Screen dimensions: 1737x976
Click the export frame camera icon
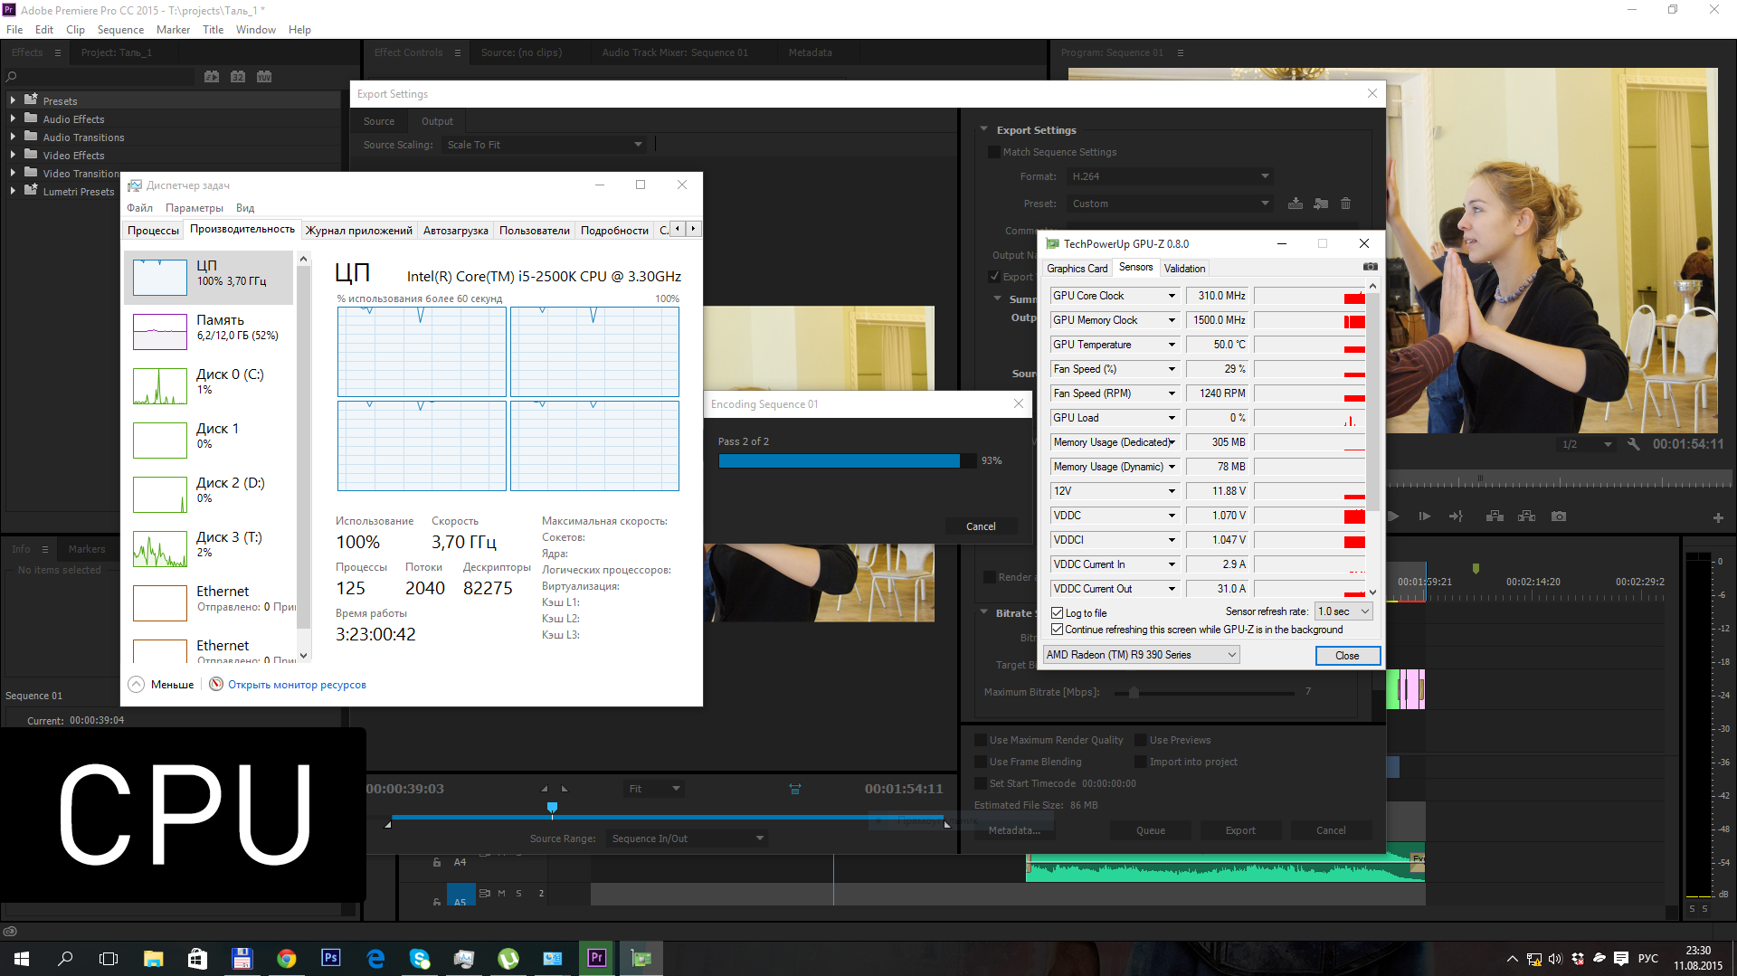click(1558, 516)
